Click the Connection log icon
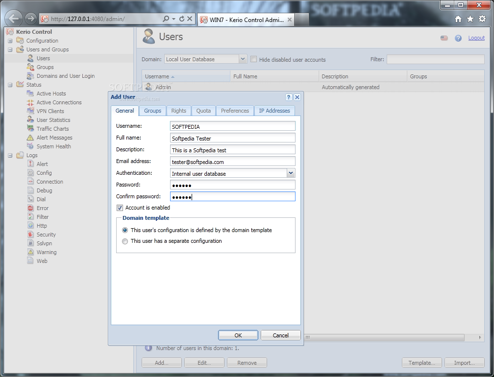The image size is (494, 377). (30, 182)
